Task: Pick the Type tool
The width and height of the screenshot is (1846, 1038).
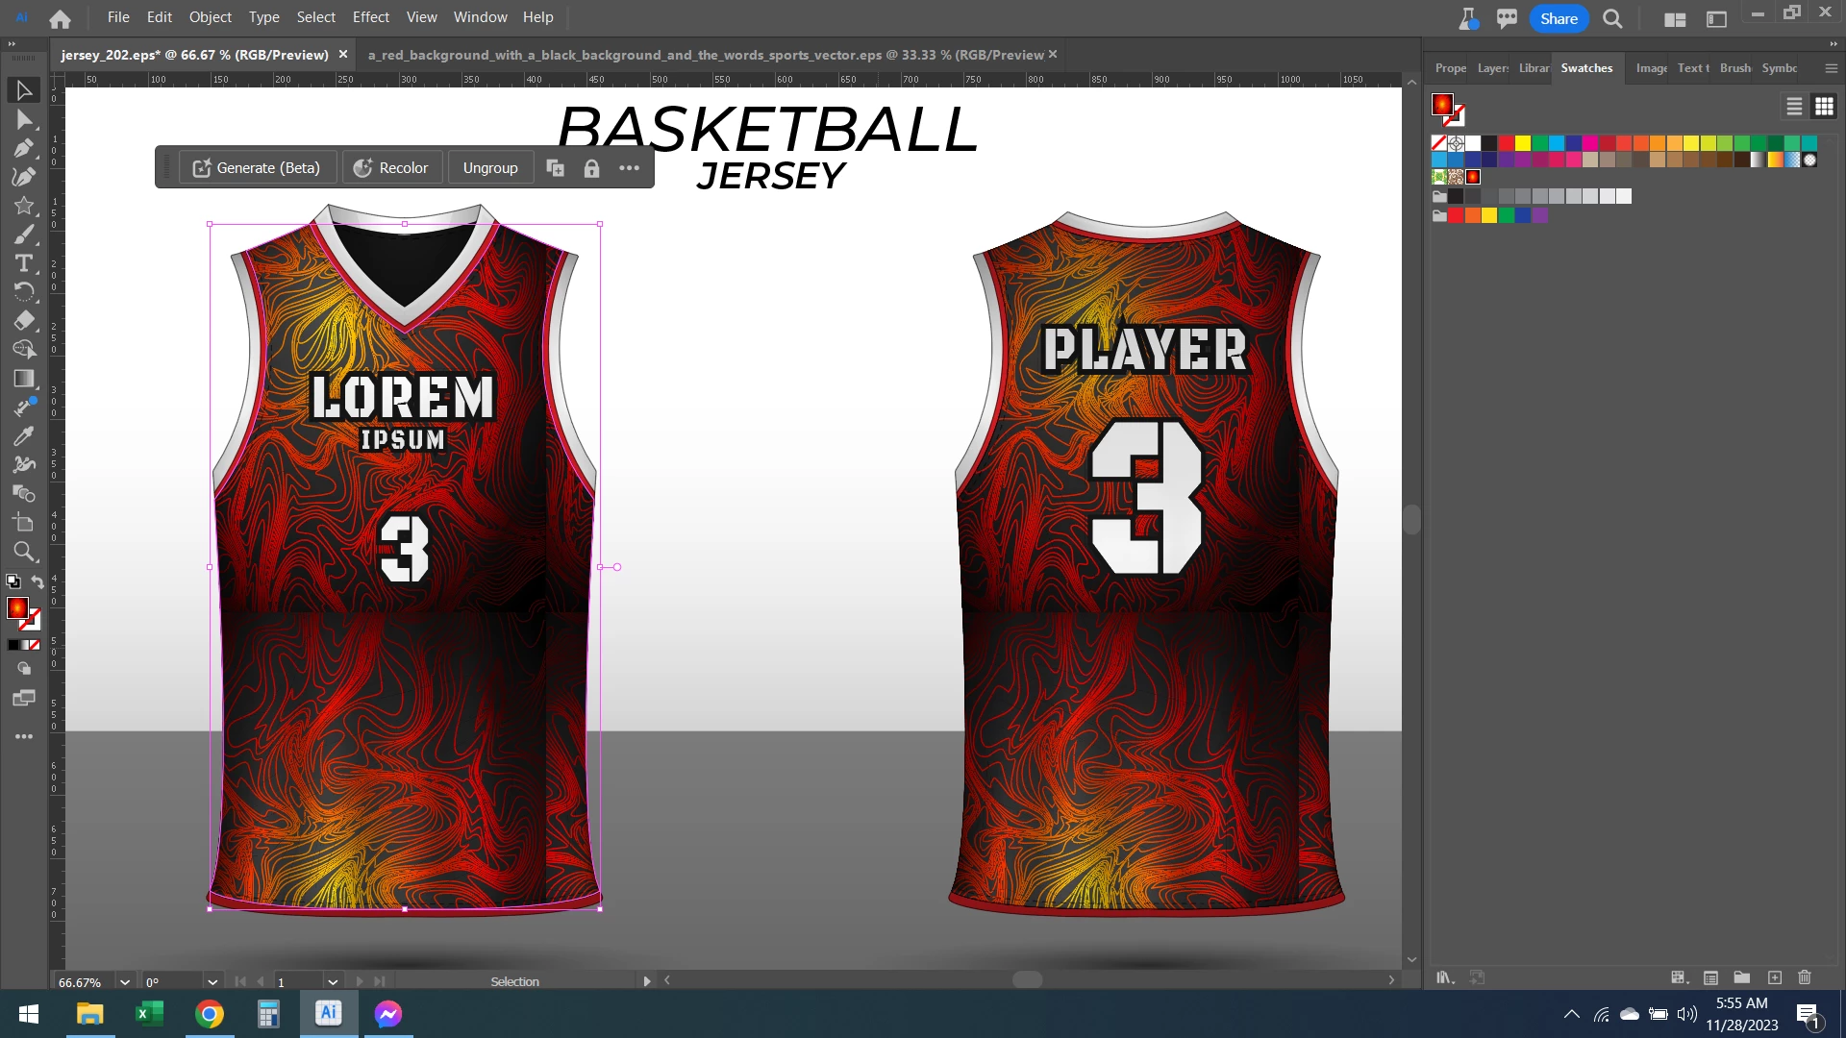Action: pos(24,263)
